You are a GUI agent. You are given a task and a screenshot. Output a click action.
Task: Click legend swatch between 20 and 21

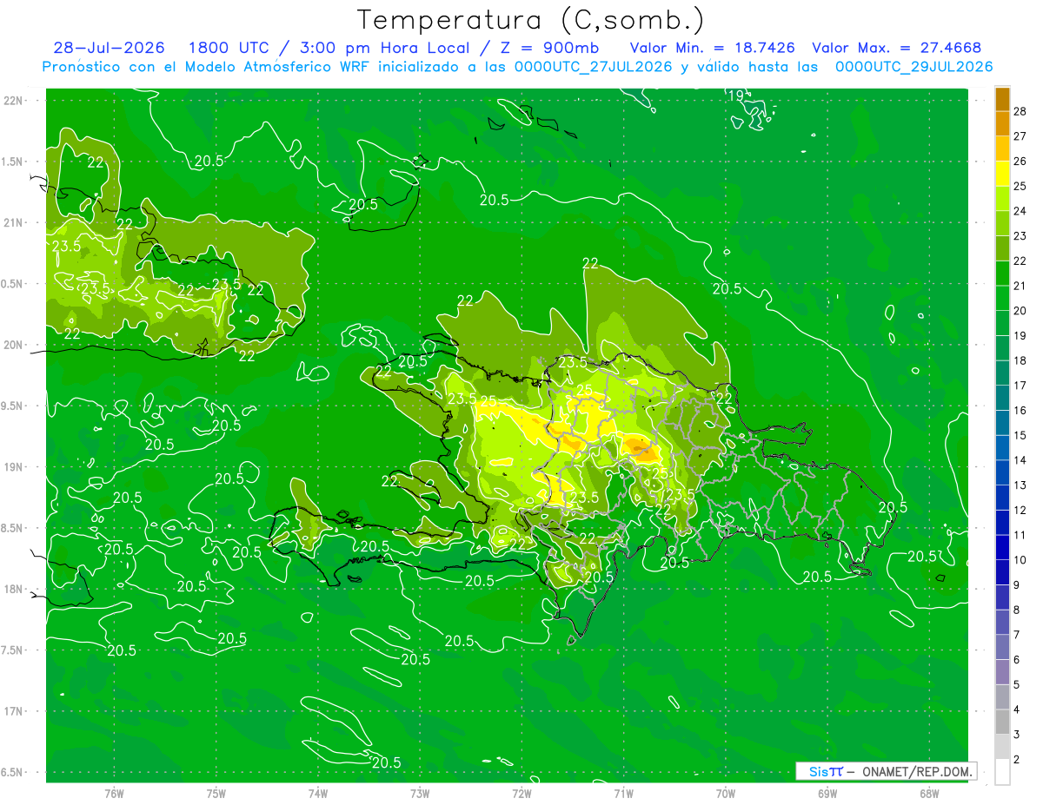click(x=1002, y=298)
